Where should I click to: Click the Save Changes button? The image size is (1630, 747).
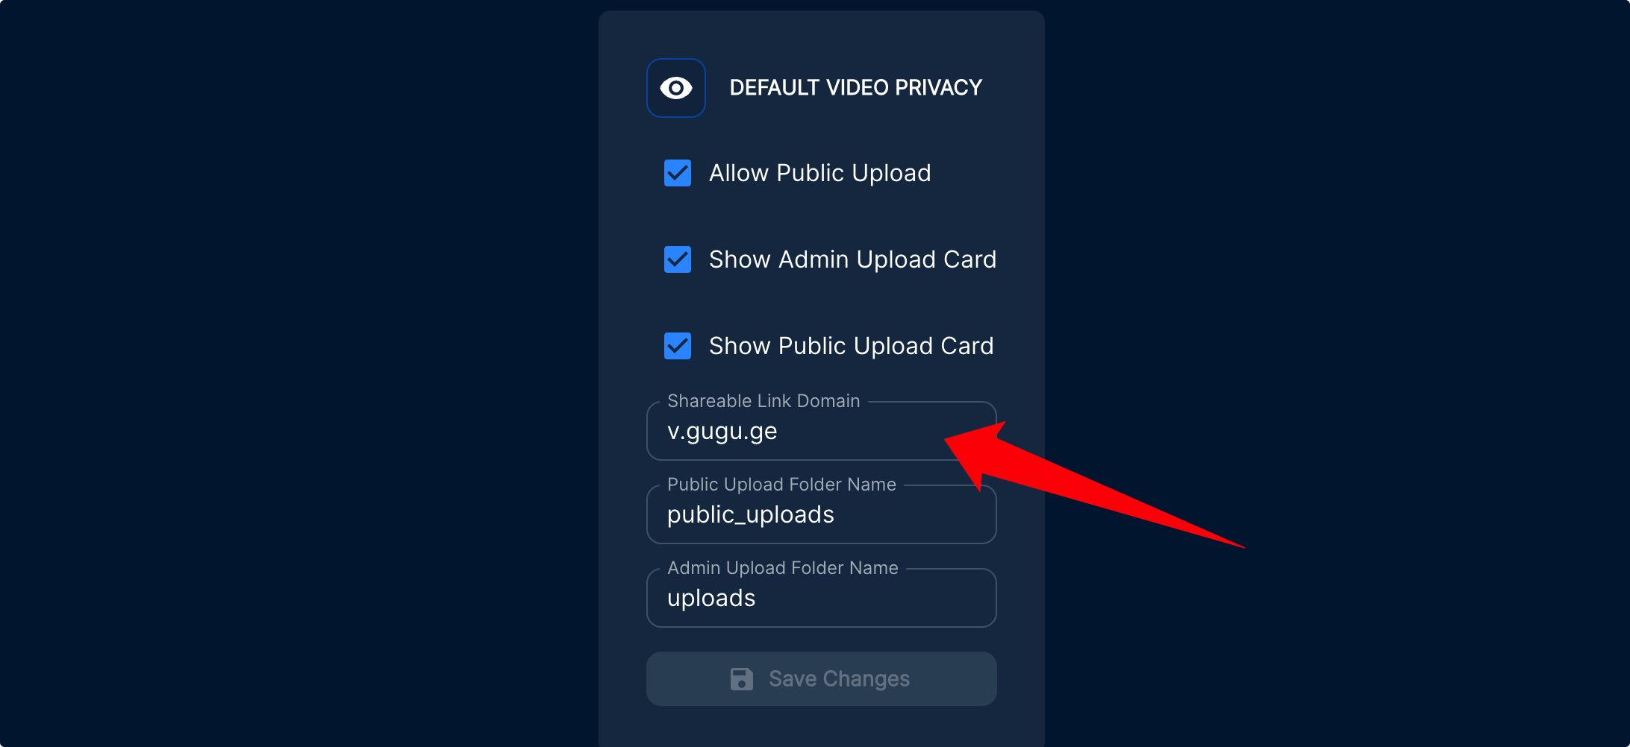[x=822, y=679]
